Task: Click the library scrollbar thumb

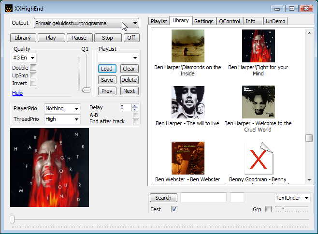Action: 309,138
